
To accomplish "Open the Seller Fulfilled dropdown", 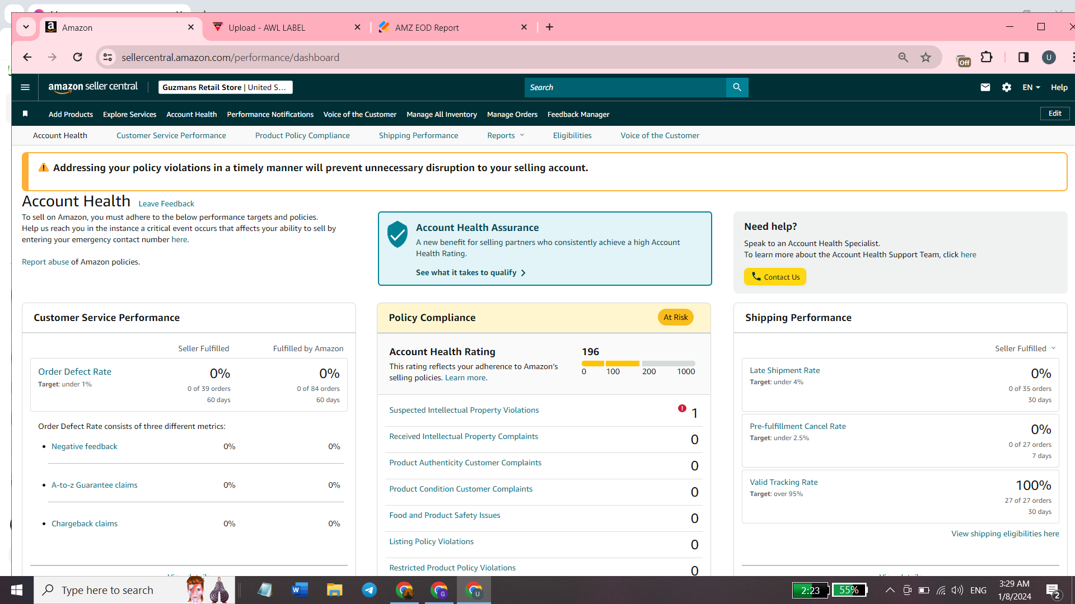I will (1025, 348).
